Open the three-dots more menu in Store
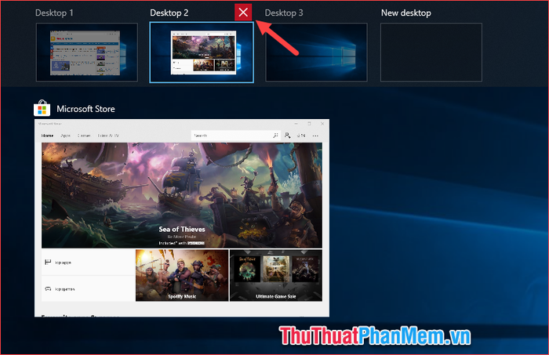Image resolution: width=549 pixels, height=355 pixels. 315,136
